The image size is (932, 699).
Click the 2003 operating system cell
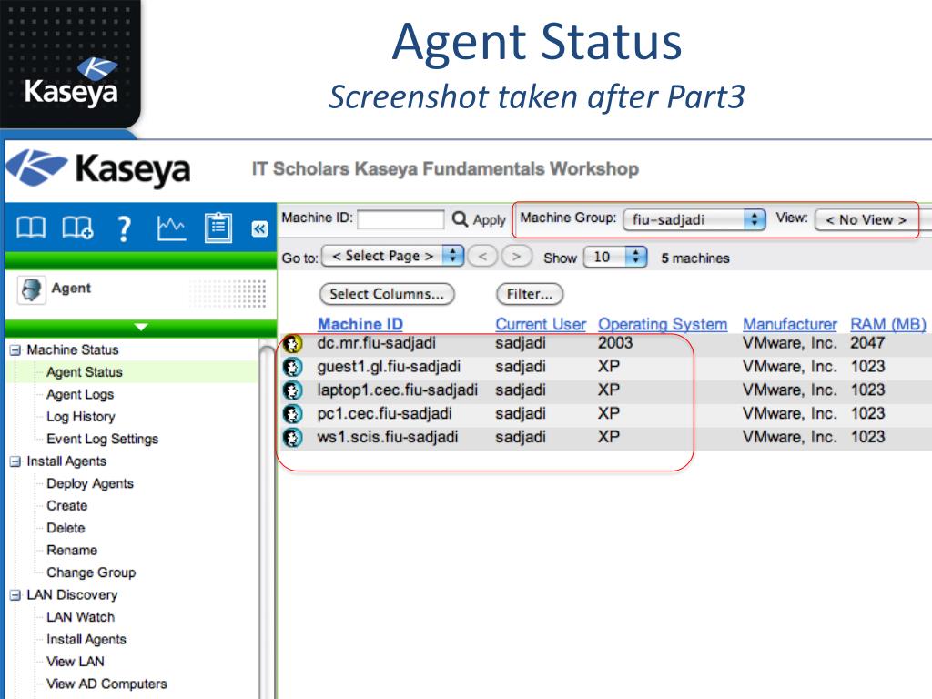point(615,343)
